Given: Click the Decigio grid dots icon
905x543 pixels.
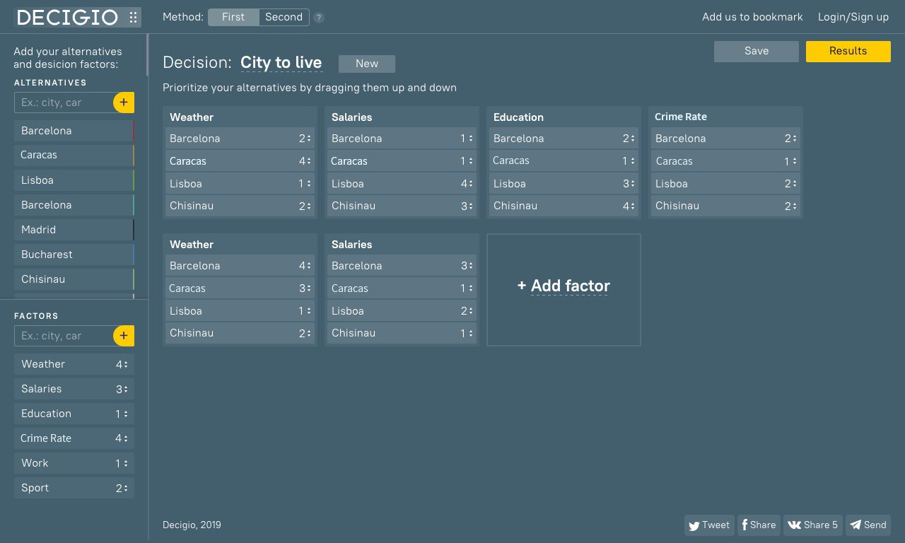Looking at the screenshot, I should pos(134,18).
